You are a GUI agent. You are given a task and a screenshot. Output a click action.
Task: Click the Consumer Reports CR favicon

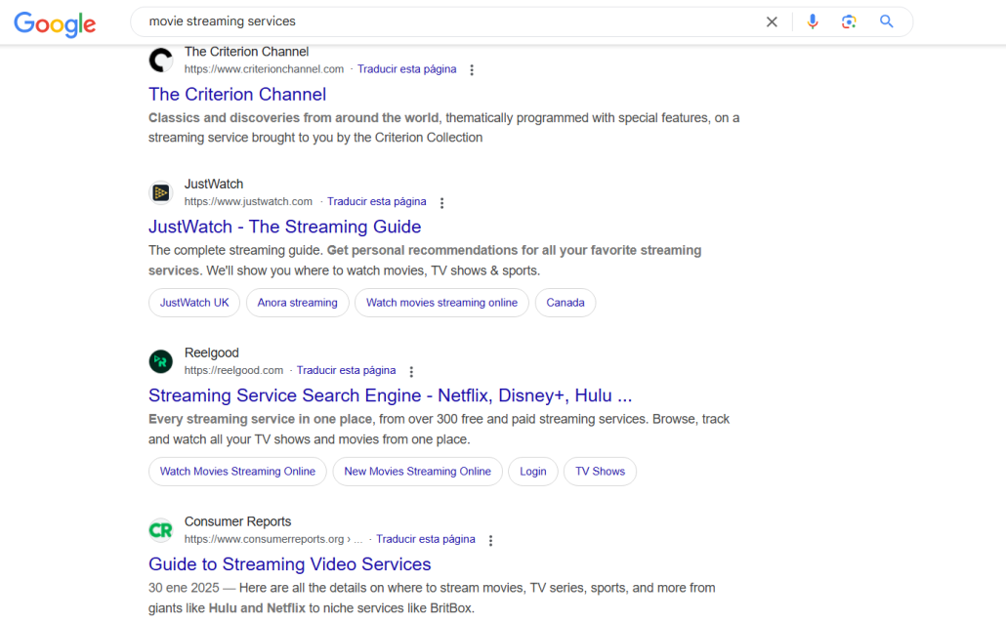161,530
